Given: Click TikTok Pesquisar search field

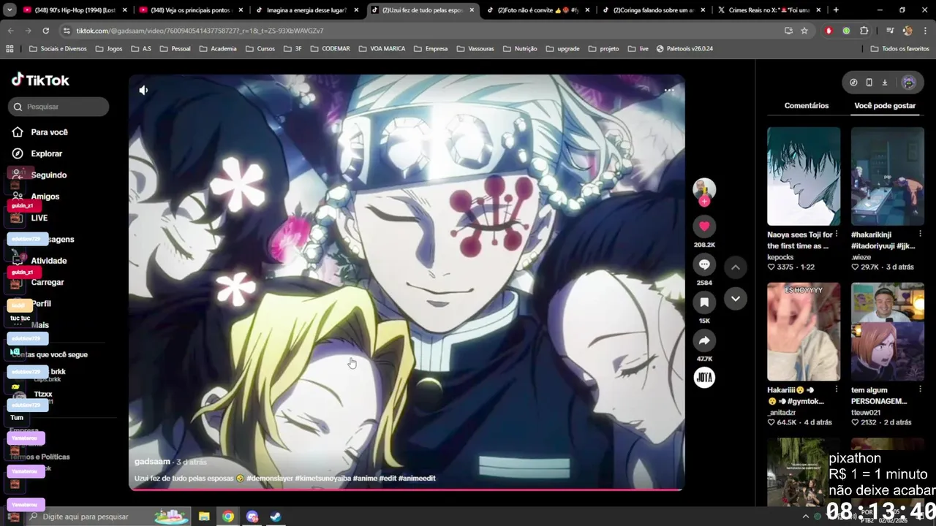Looking at the screenshot, I should pos(59,107).
